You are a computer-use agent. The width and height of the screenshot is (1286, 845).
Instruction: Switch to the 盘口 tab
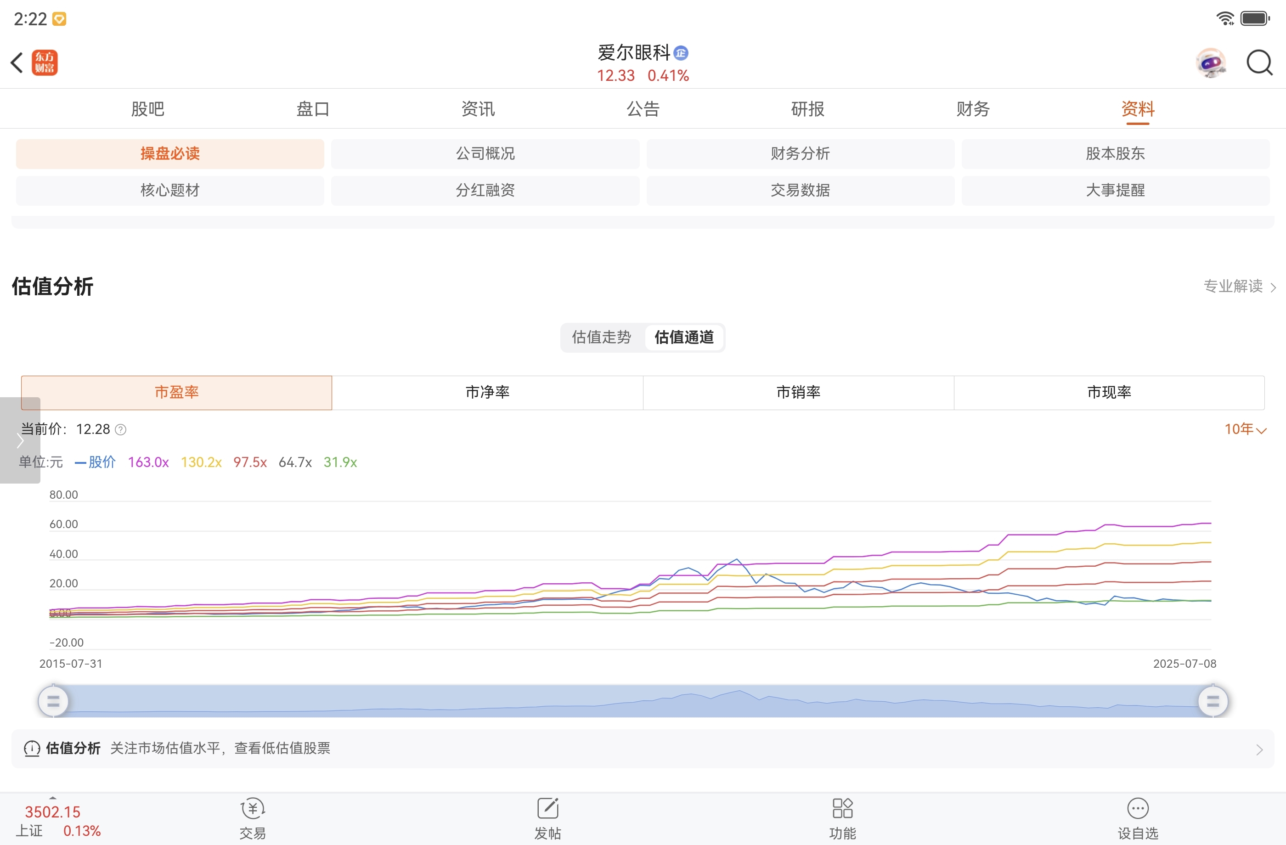[x=313, y=108]
